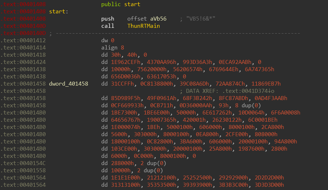Select value 1E962CEFh
The width and height of the screenshot is (328, 190).
coord(126,62)
